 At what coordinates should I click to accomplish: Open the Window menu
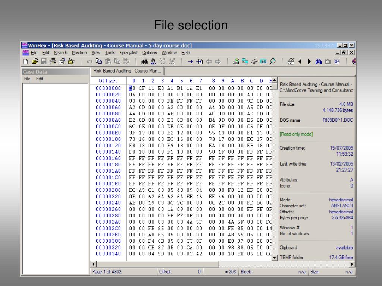click(169, 53)
